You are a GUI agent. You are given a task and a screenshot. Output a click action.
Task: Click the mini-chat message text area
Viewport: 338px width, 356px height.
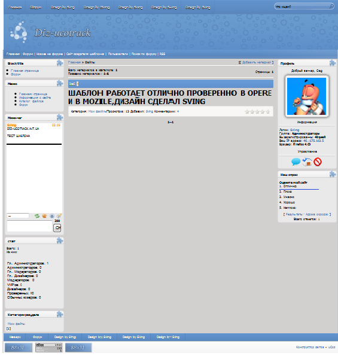(x=30, y=226)
